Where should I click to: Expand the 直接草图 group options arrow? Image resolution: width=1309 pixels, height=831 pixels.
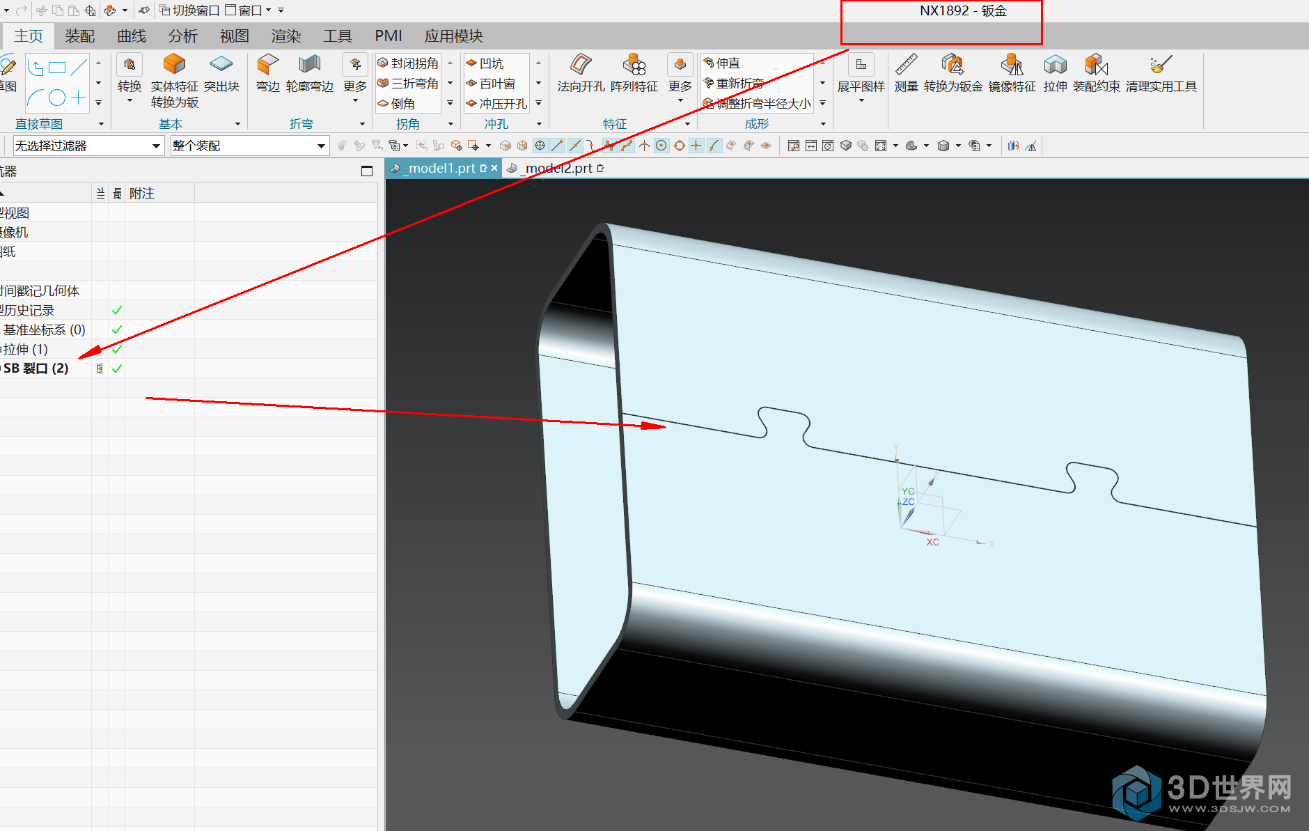click(101, 124)
